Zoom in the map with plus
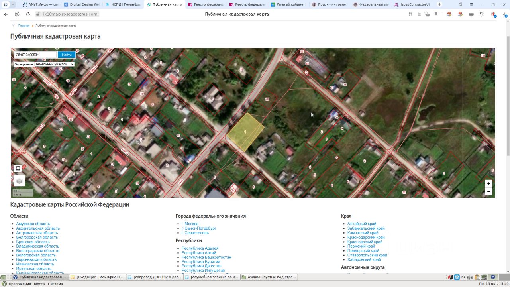The width and height of the screenshot is (510, 287). (x=488, y=184)
